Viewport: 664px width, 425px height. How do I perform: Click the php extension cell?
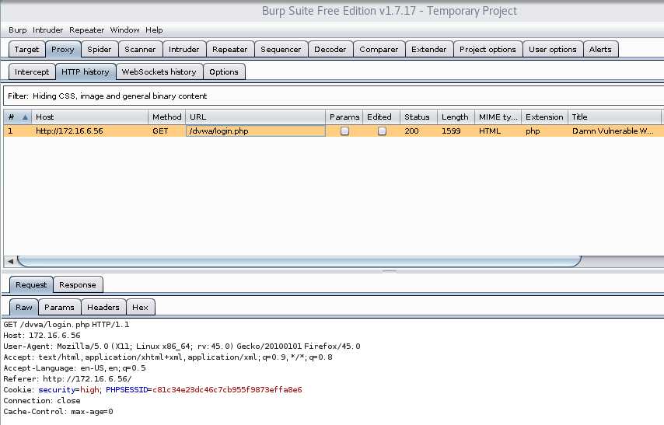[544, 131]
